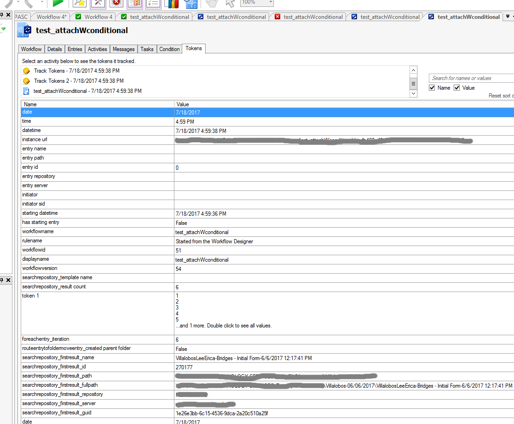Uncheck the Name filter checkbox

pyautogui.click(x=432, y=88)
